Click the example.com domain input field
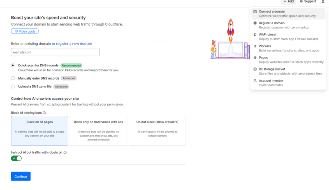Screen dimensions: 329x190 (x=55, y=52)
